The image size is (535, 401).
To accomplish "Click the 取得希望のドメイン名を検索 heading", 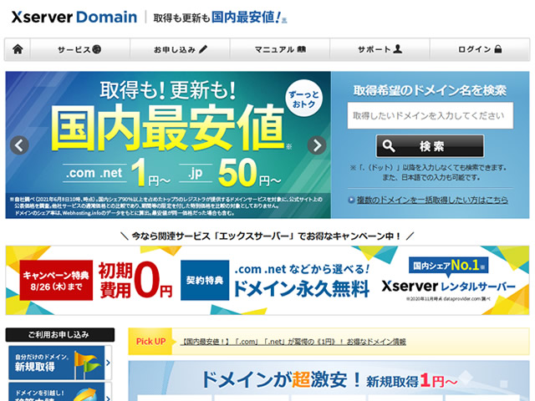I will click(x=430, y=91).
